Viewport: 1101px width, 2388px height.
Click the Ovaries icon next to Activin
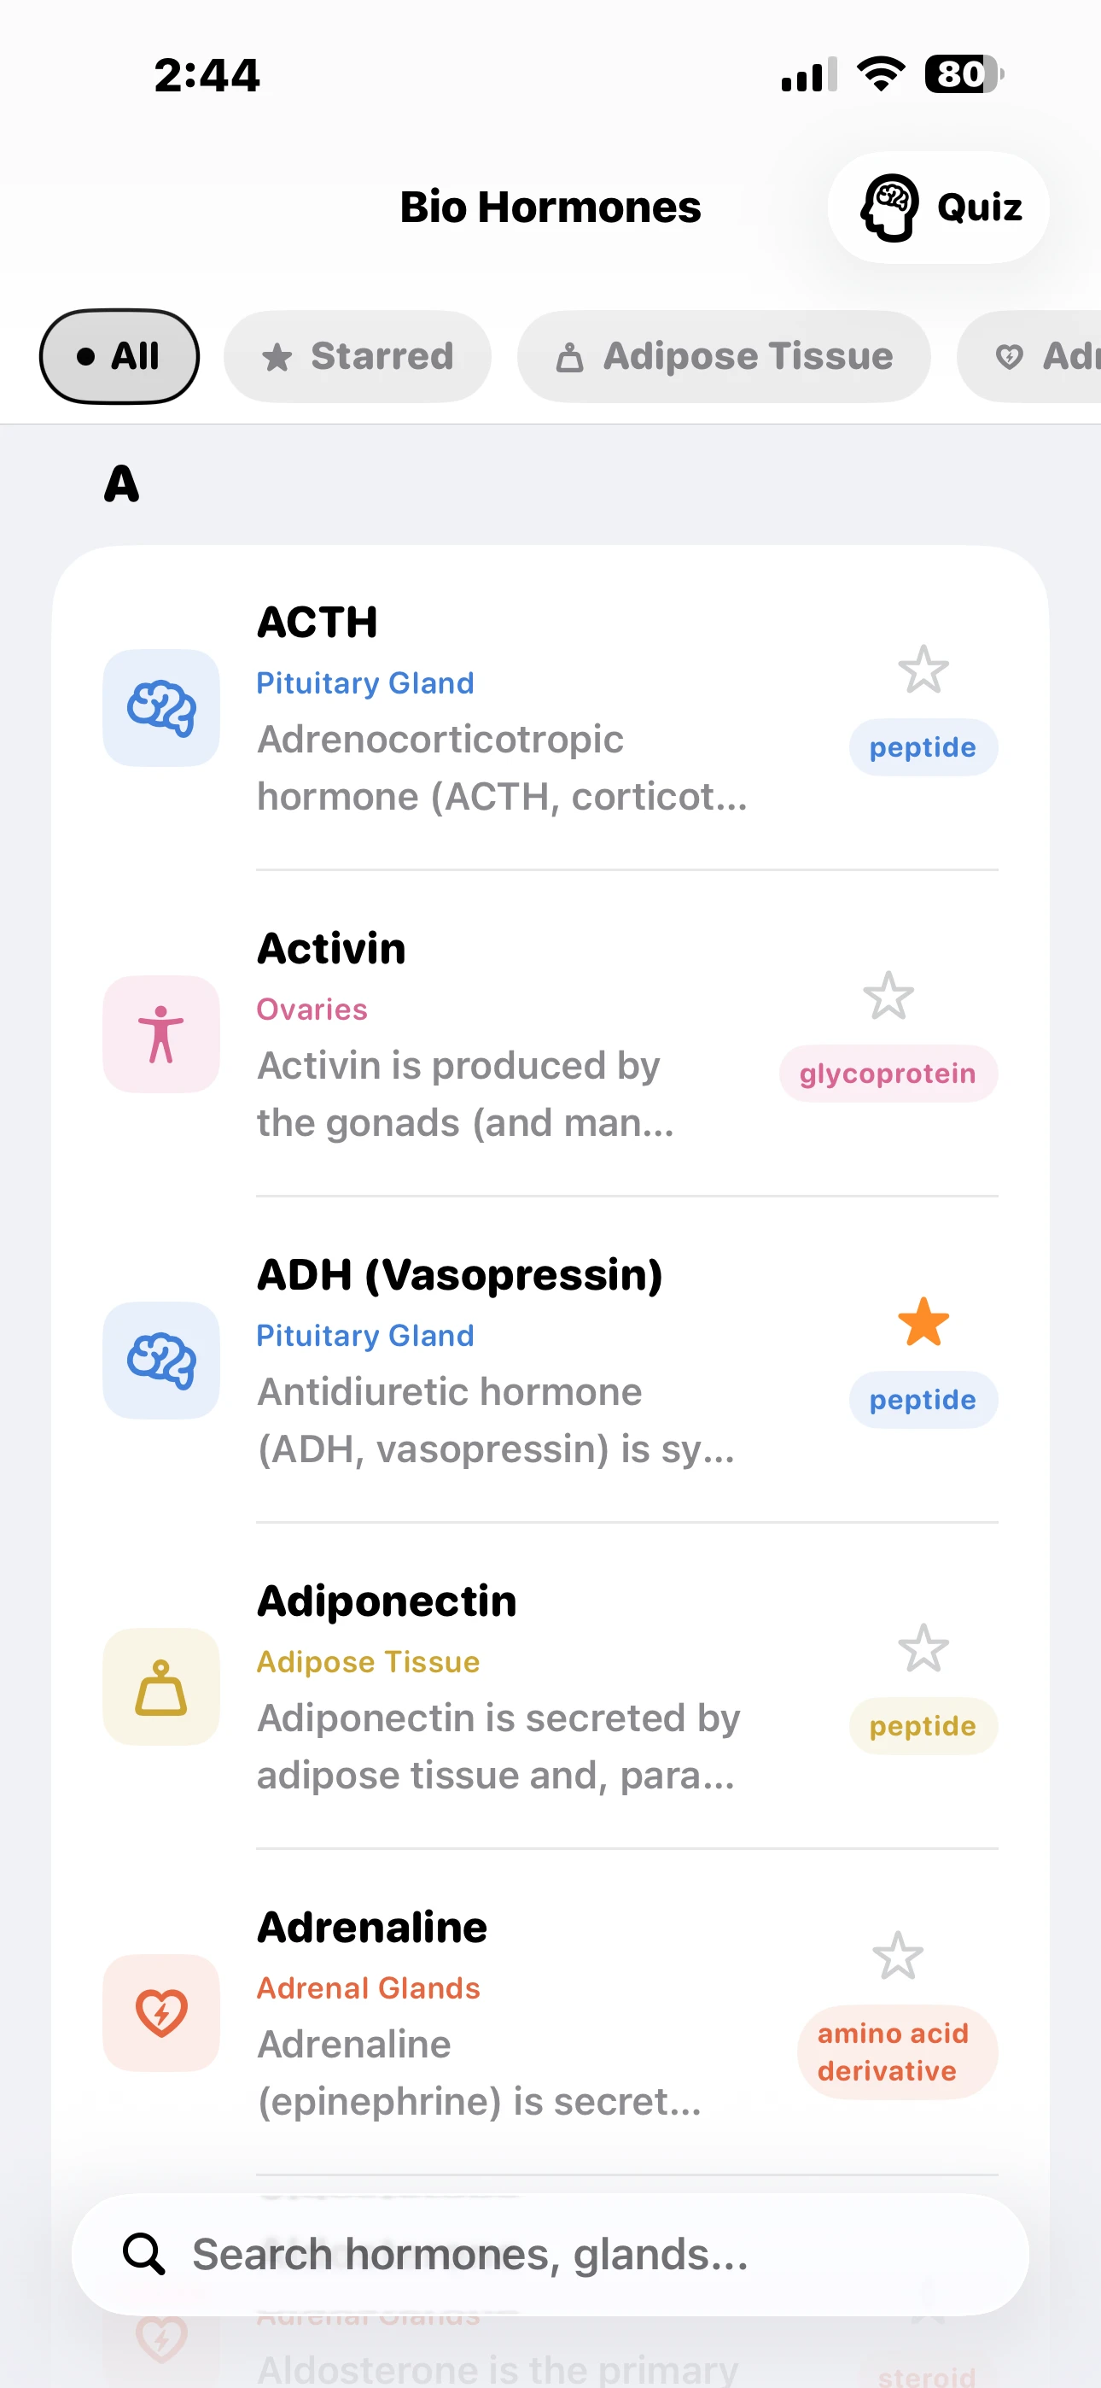160,1033
